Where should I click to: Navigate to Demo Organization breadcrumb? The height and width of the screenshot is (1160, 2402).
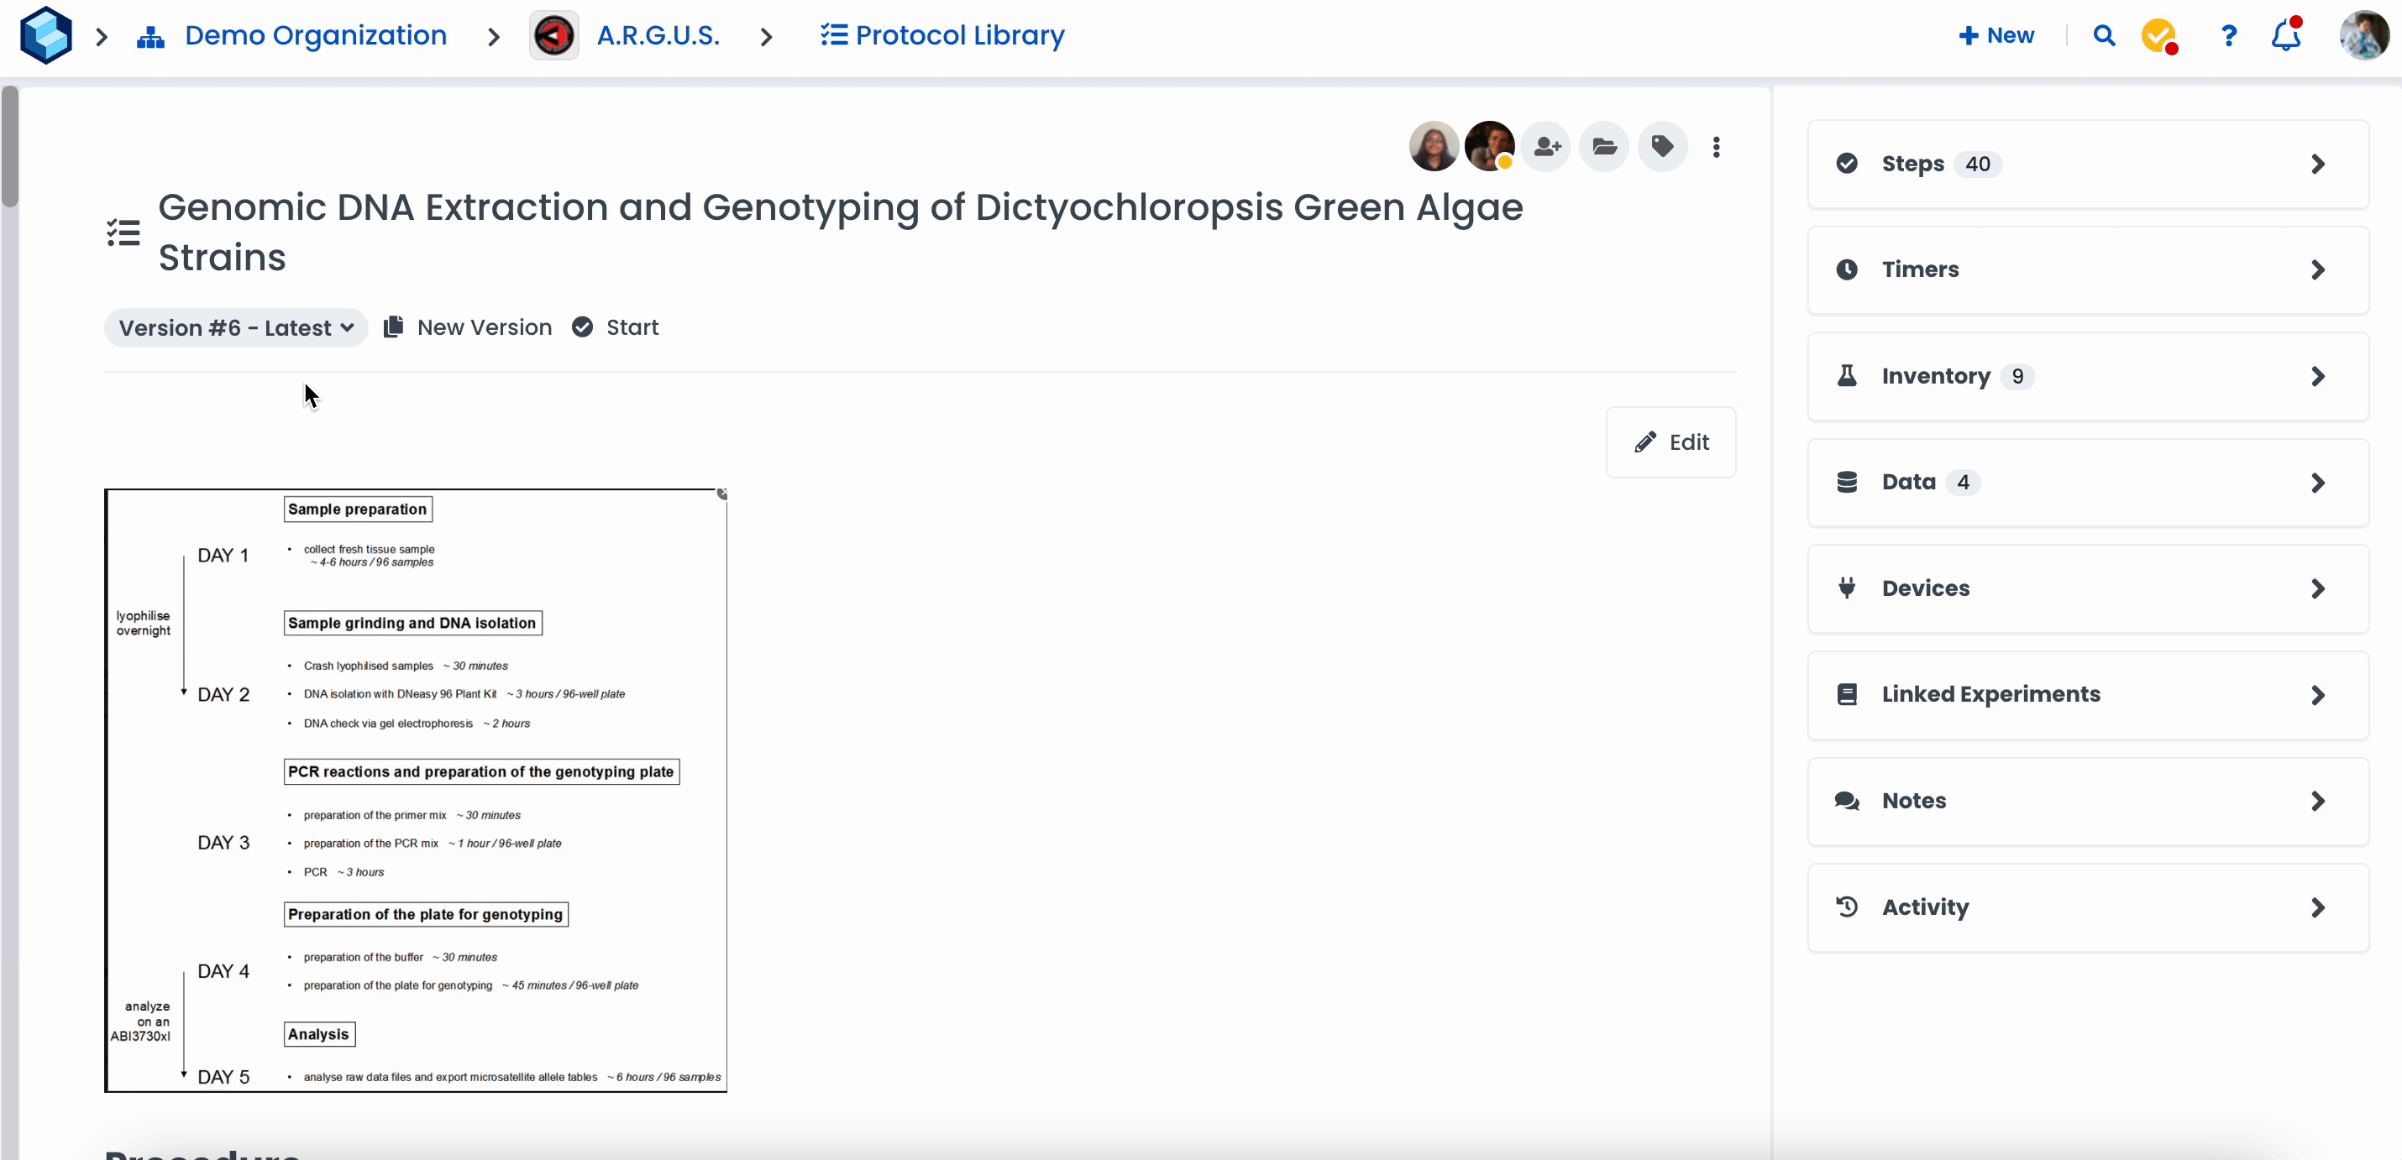pos(315,35)
